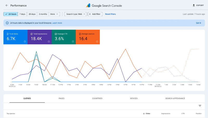The image size is (208, 118).
Task: Switch to the Devices tab
Action: point(134,98)
